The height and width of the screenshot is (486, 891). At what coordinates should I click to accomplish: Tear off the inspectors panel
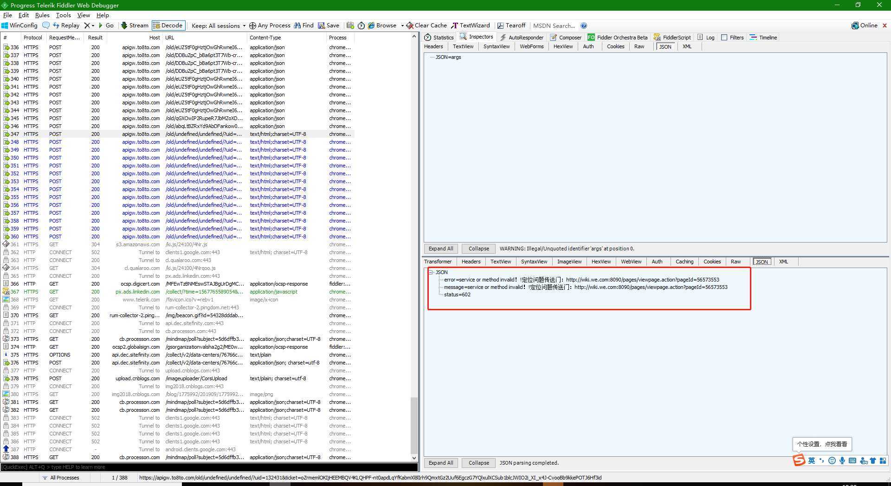[511, 26]
